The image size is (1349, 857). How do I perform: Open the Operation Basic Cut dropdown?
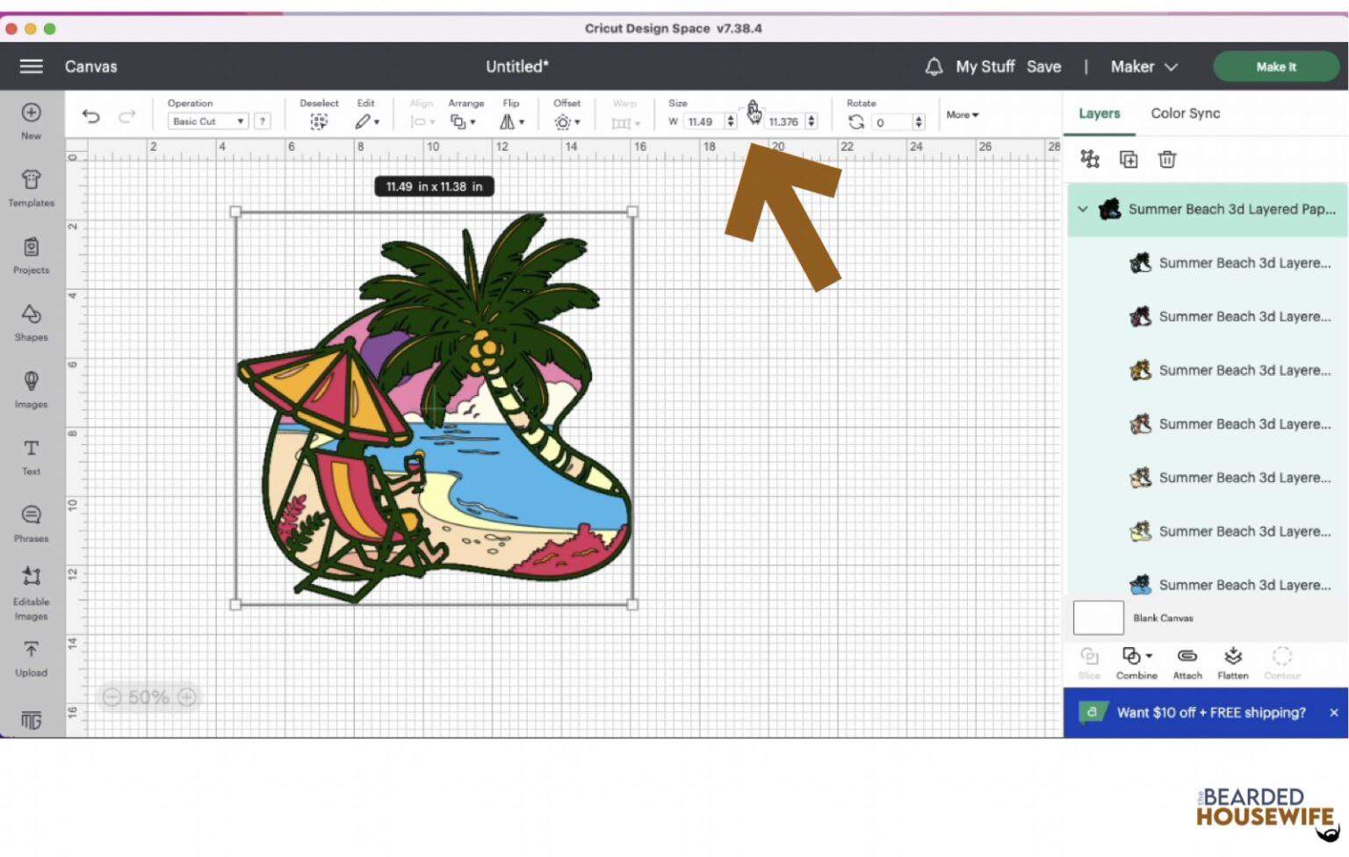pyautogui.click(x=208, y=122)
